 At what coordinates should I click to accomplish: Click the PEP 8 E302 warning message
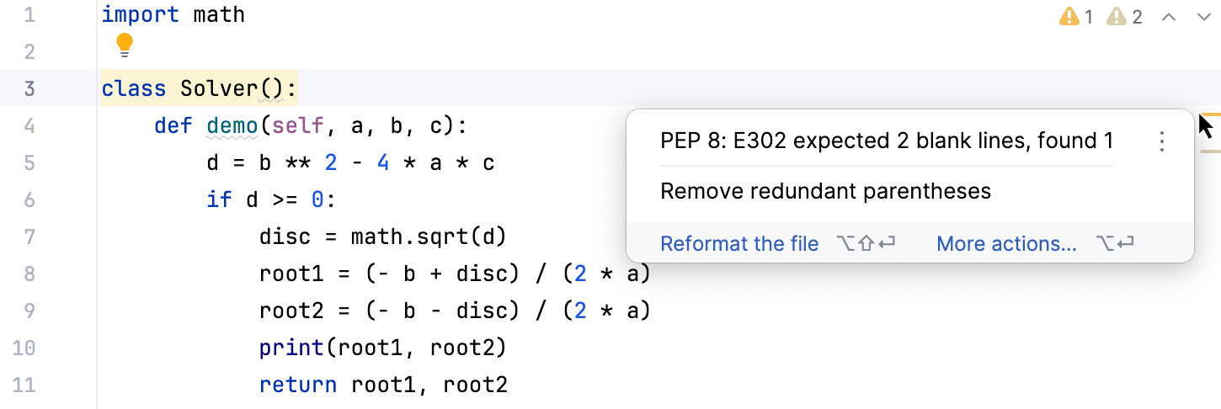(886, 141)
